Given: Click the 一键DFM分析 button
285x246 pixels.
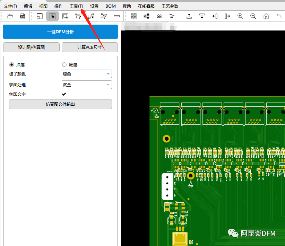Looking at the screenshot, I should [x=60, y=32].
